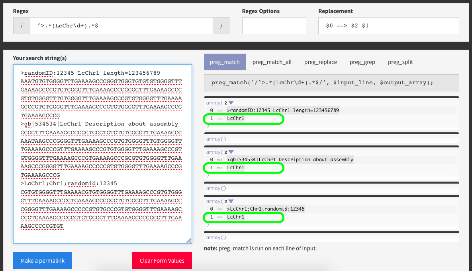The width and height of the screenshot is (472, 271).
Task: Click the opening slash regex delimiter
Action: tap(22, 26)
